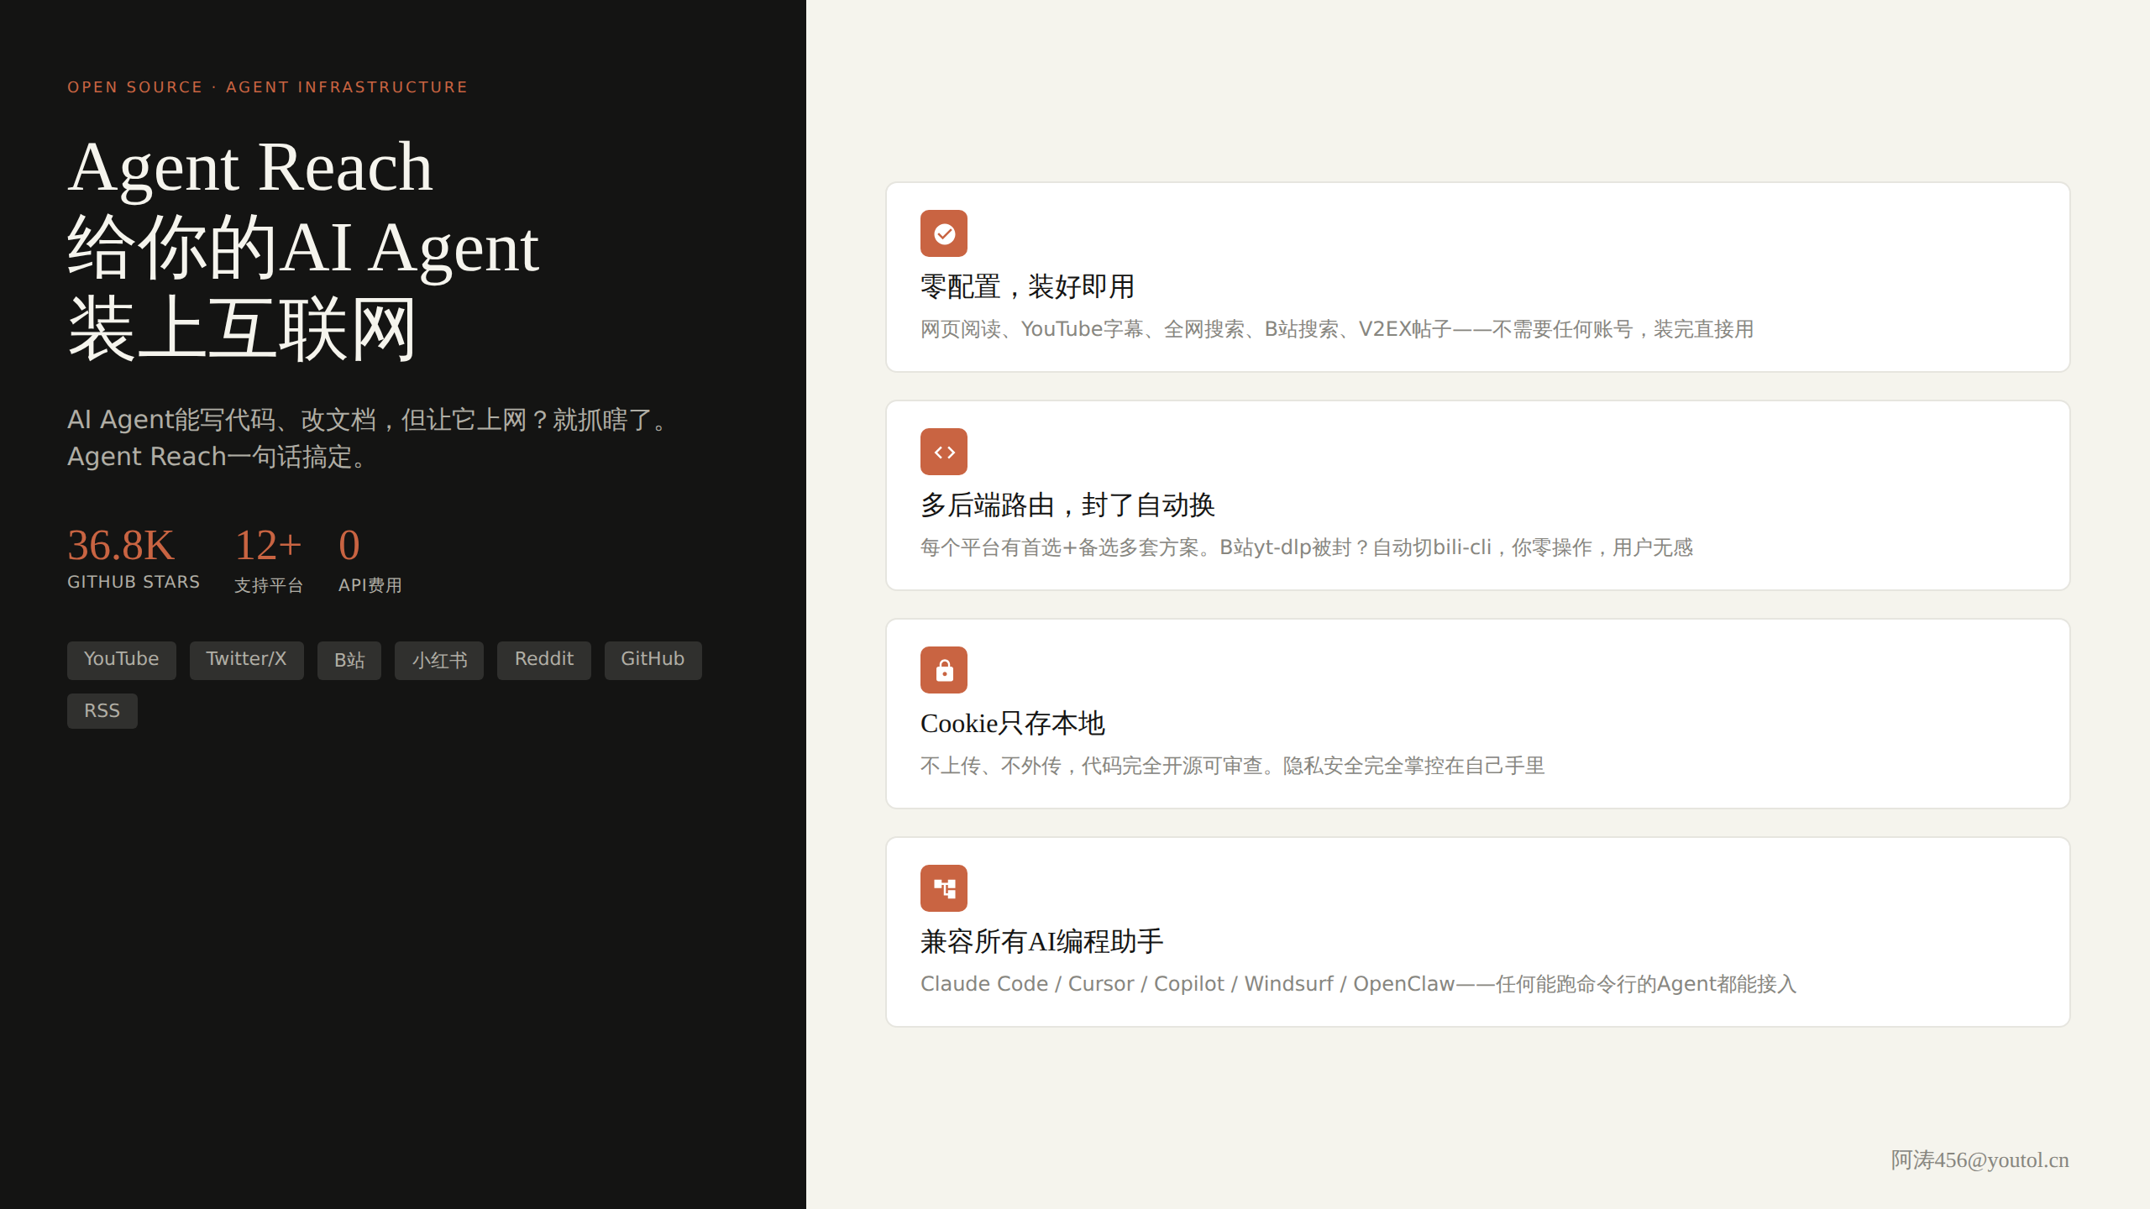Viewport: 2150px width, 1209px height.
Task: Select the 小红书 platform tag
Action: 439,660
